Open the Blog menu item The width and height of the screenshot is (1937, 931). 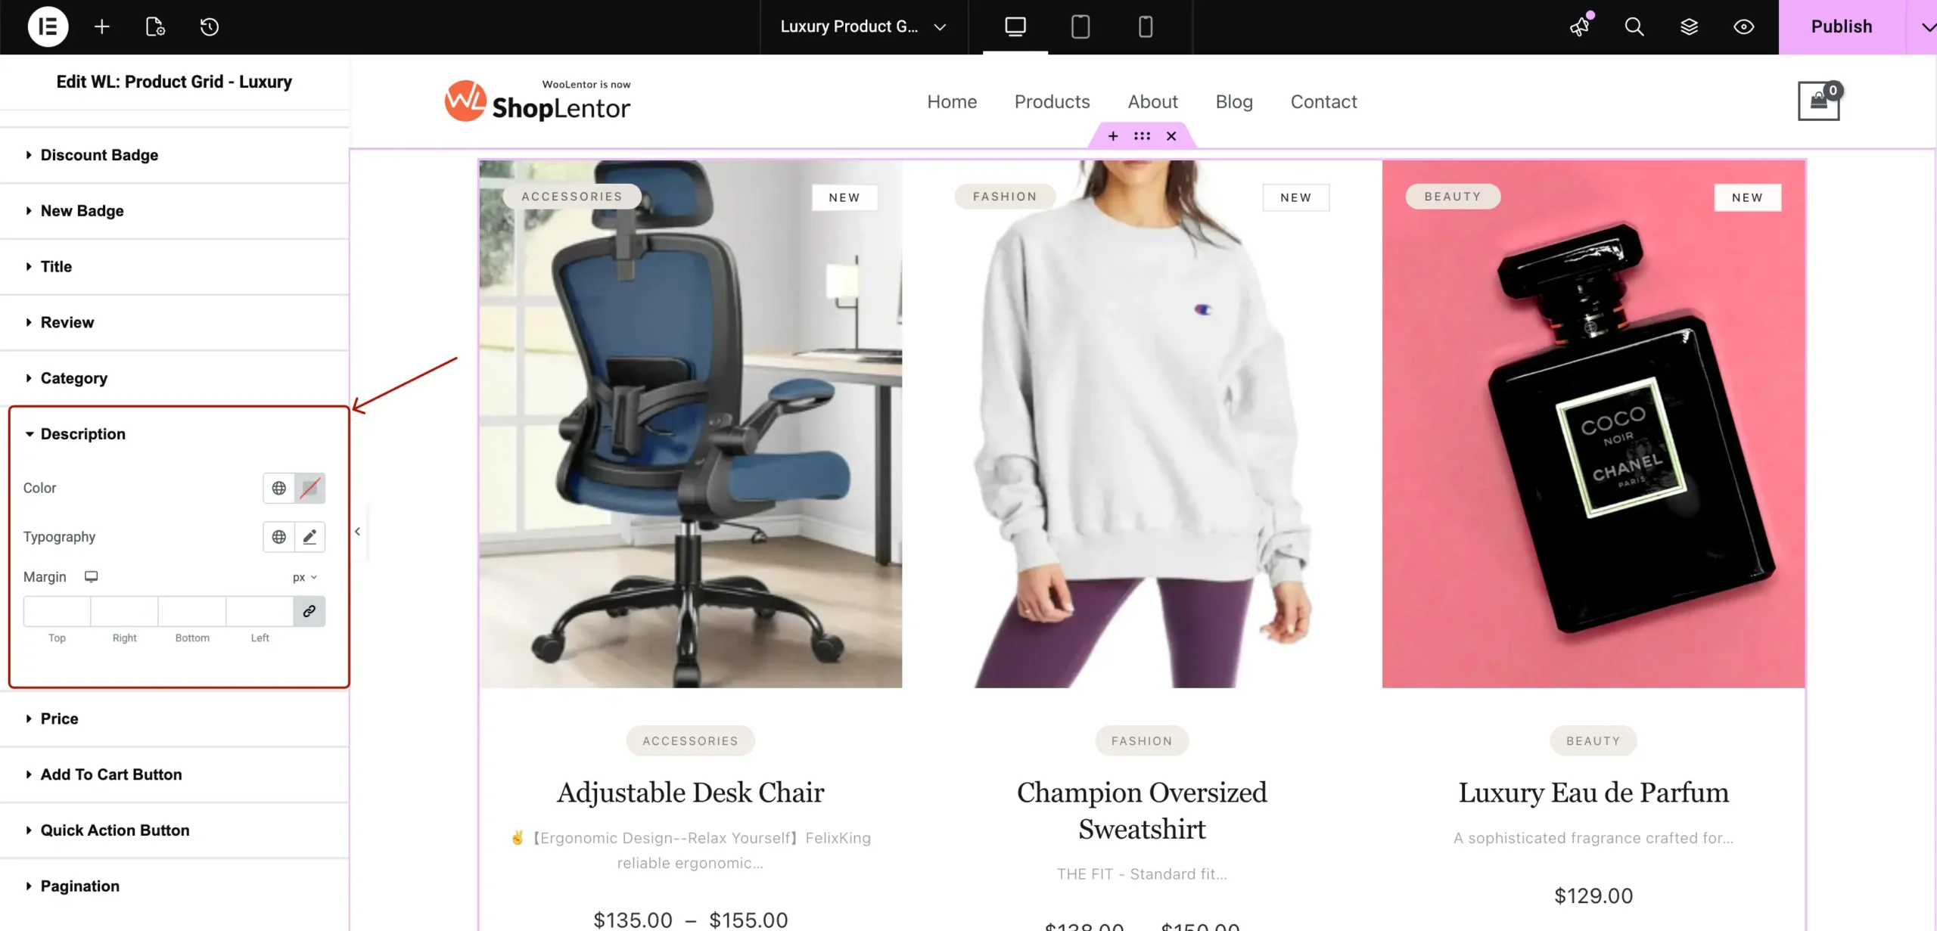(1234, 101)
